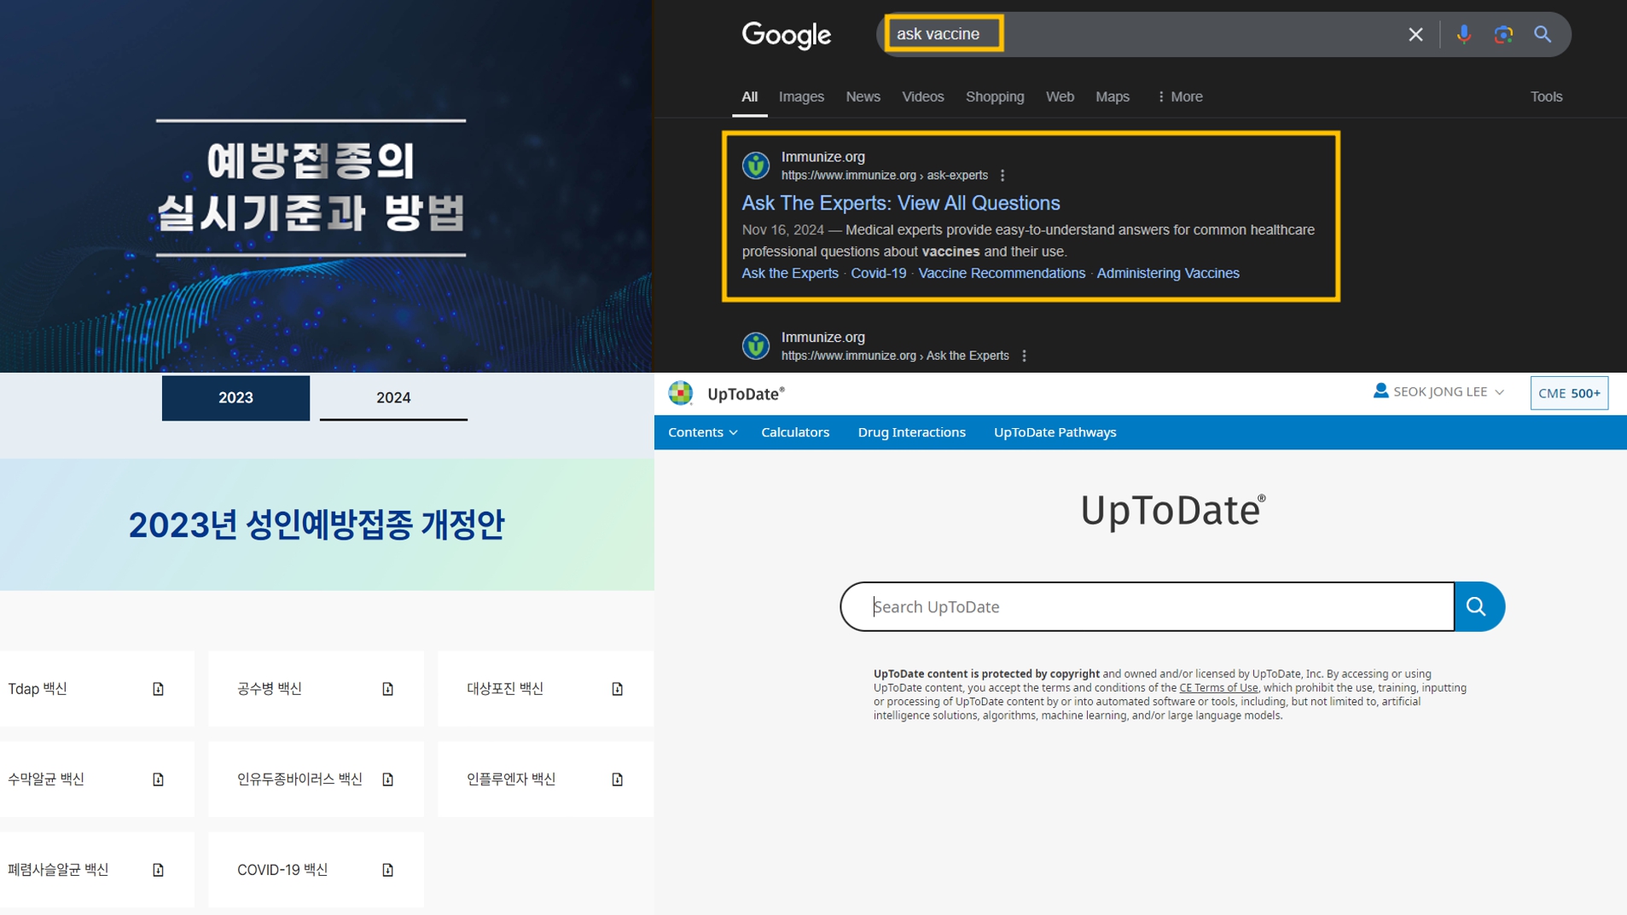Open 'Ask The Experts: View All Questions' result
The image size is (1627, 915).
click(900, 203)
